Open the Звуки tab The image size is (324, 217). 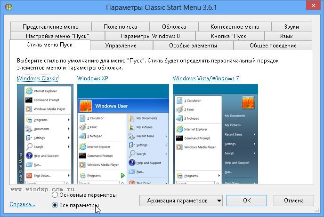292,27
